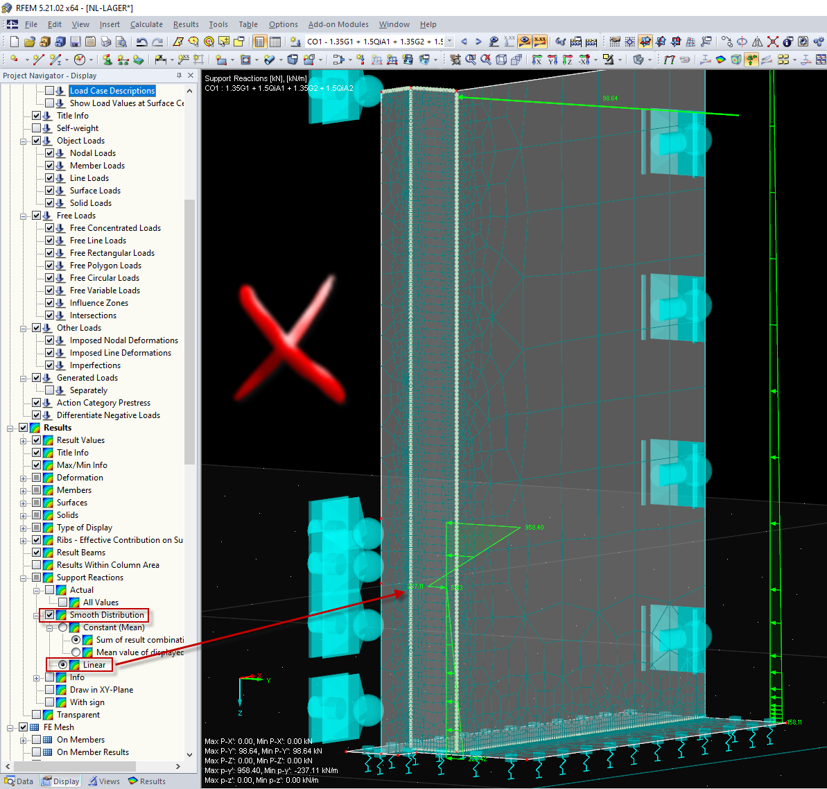Expand the Deformation tree node
This screenshot has width=827, height=789.
click(24, 477)
